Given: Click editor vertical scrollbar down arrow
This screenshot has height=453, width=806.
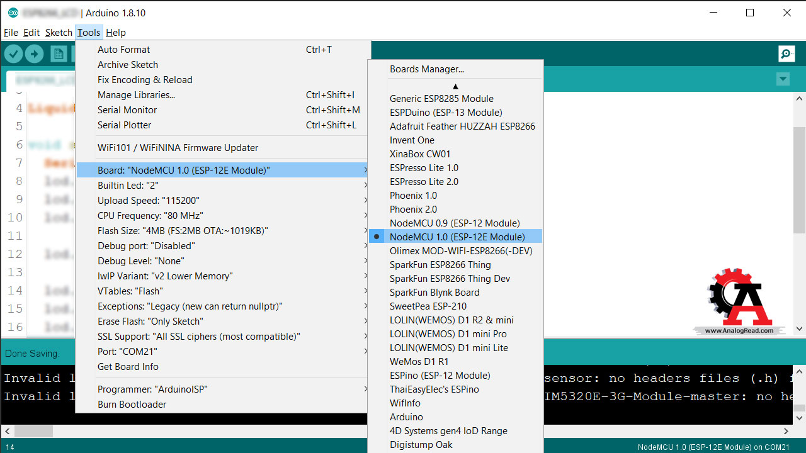Looking at the screenshot, I should click(800, 328).
